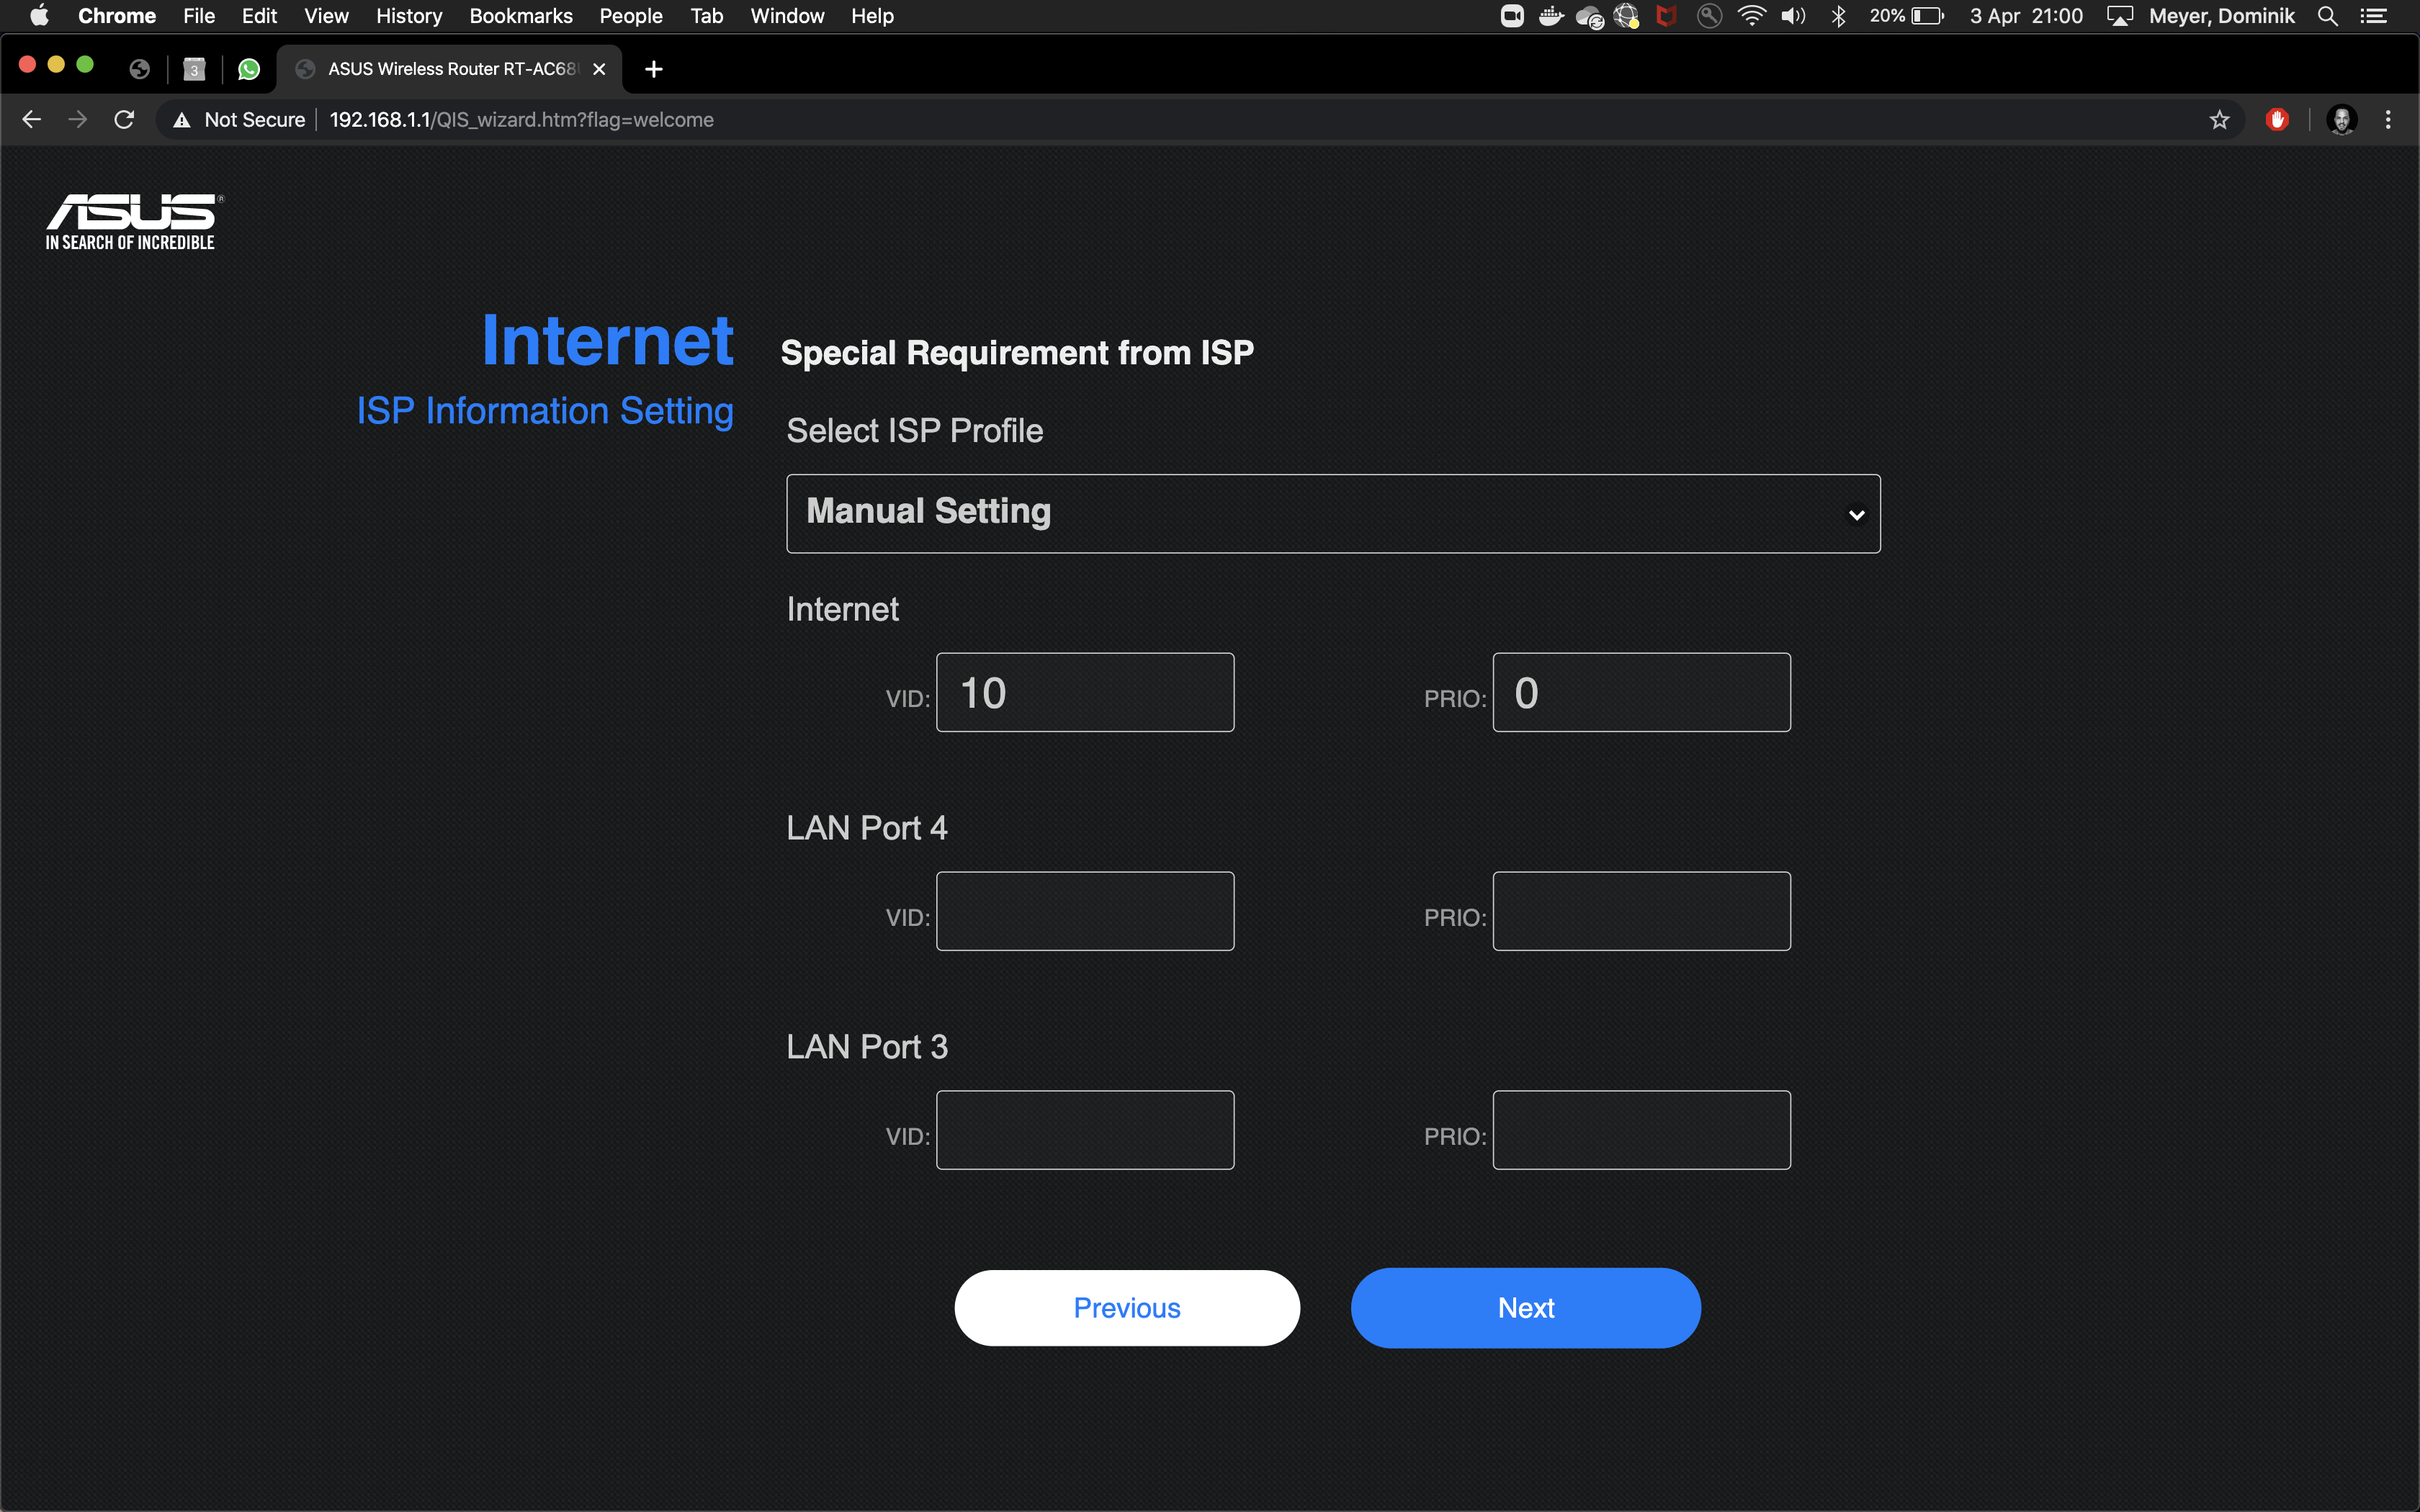Open the Chrome profile avatar
This screenshot has height=1512, width=2420.
point(2341,120)
